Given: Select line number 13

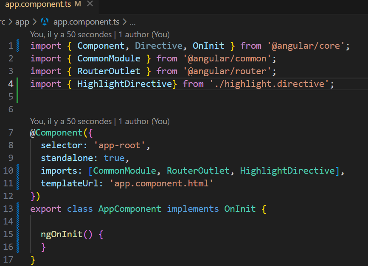Looking at the screenshot, I should coord(8,209).
